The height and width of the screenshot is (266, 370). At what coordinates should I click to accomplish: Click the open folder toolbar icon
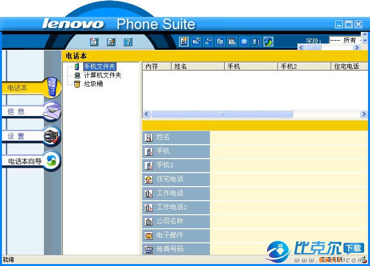196,42
